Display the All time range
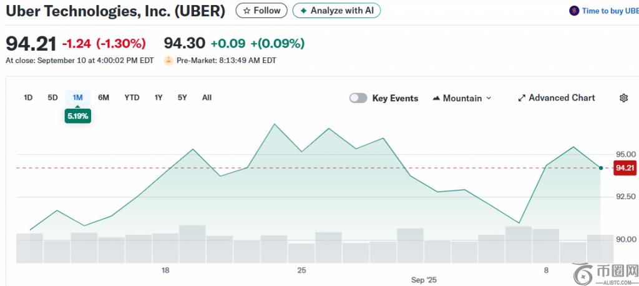This screenshot has height=286, width=639. (207, 97)
